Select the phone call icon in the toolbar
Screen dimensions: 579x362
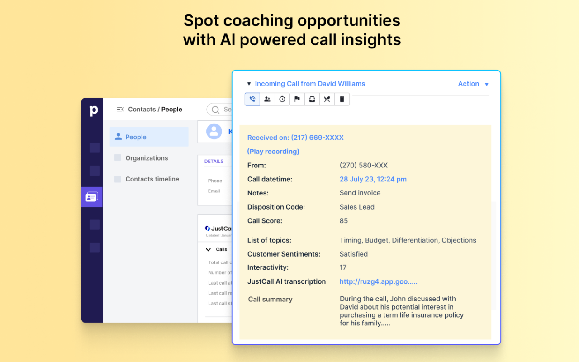(x=252, y=99)
